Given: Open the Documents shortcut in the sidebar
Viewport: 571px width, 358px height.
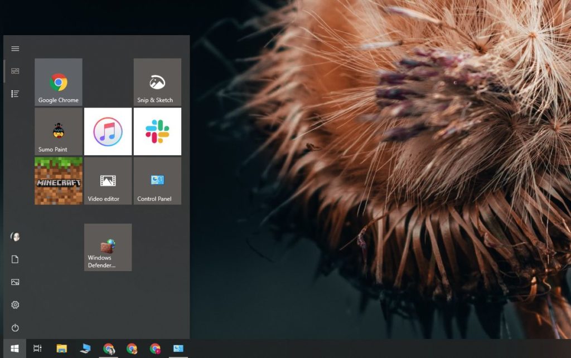Looking at the screenshot, I should click(x=15, y=259).
